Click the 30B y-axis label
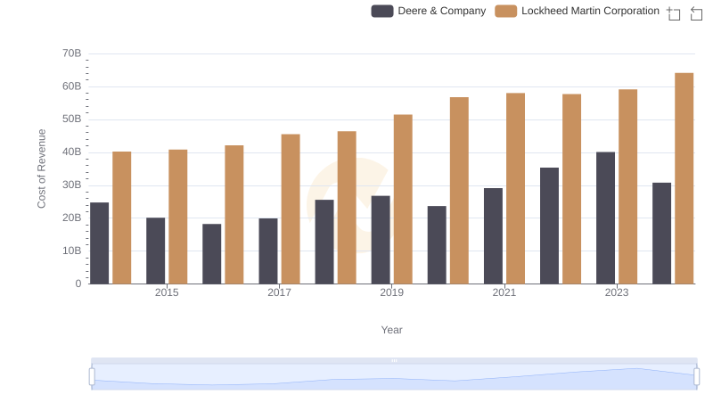Viewport: 713px width, 411px height. pos(72,185)
